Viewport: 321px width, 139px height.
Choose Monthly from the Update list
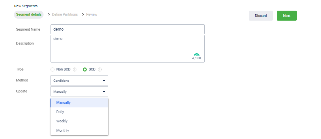[x=79, y=130]
